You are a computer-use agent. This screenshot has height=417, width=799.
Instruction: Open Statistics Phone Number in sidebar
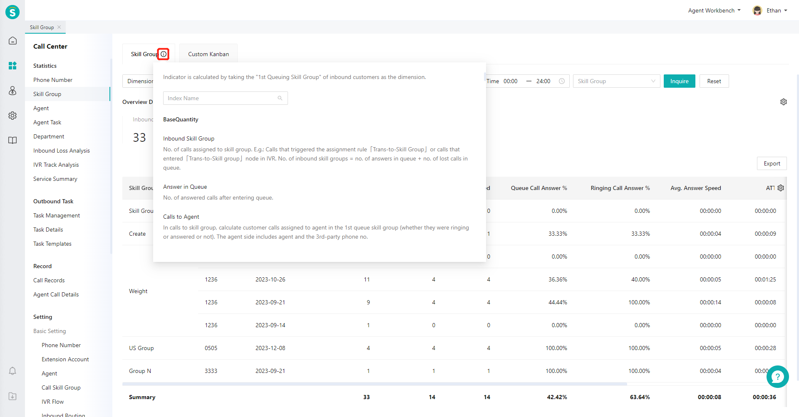[x=53, y=80]
